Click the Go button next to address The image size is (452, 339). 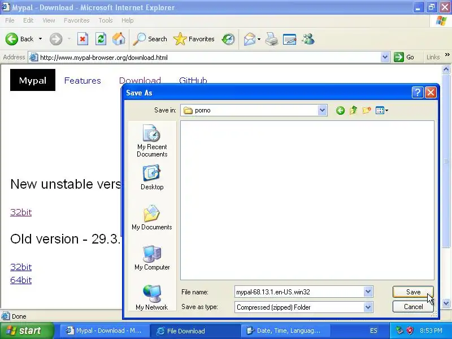[x=404, y=57]
